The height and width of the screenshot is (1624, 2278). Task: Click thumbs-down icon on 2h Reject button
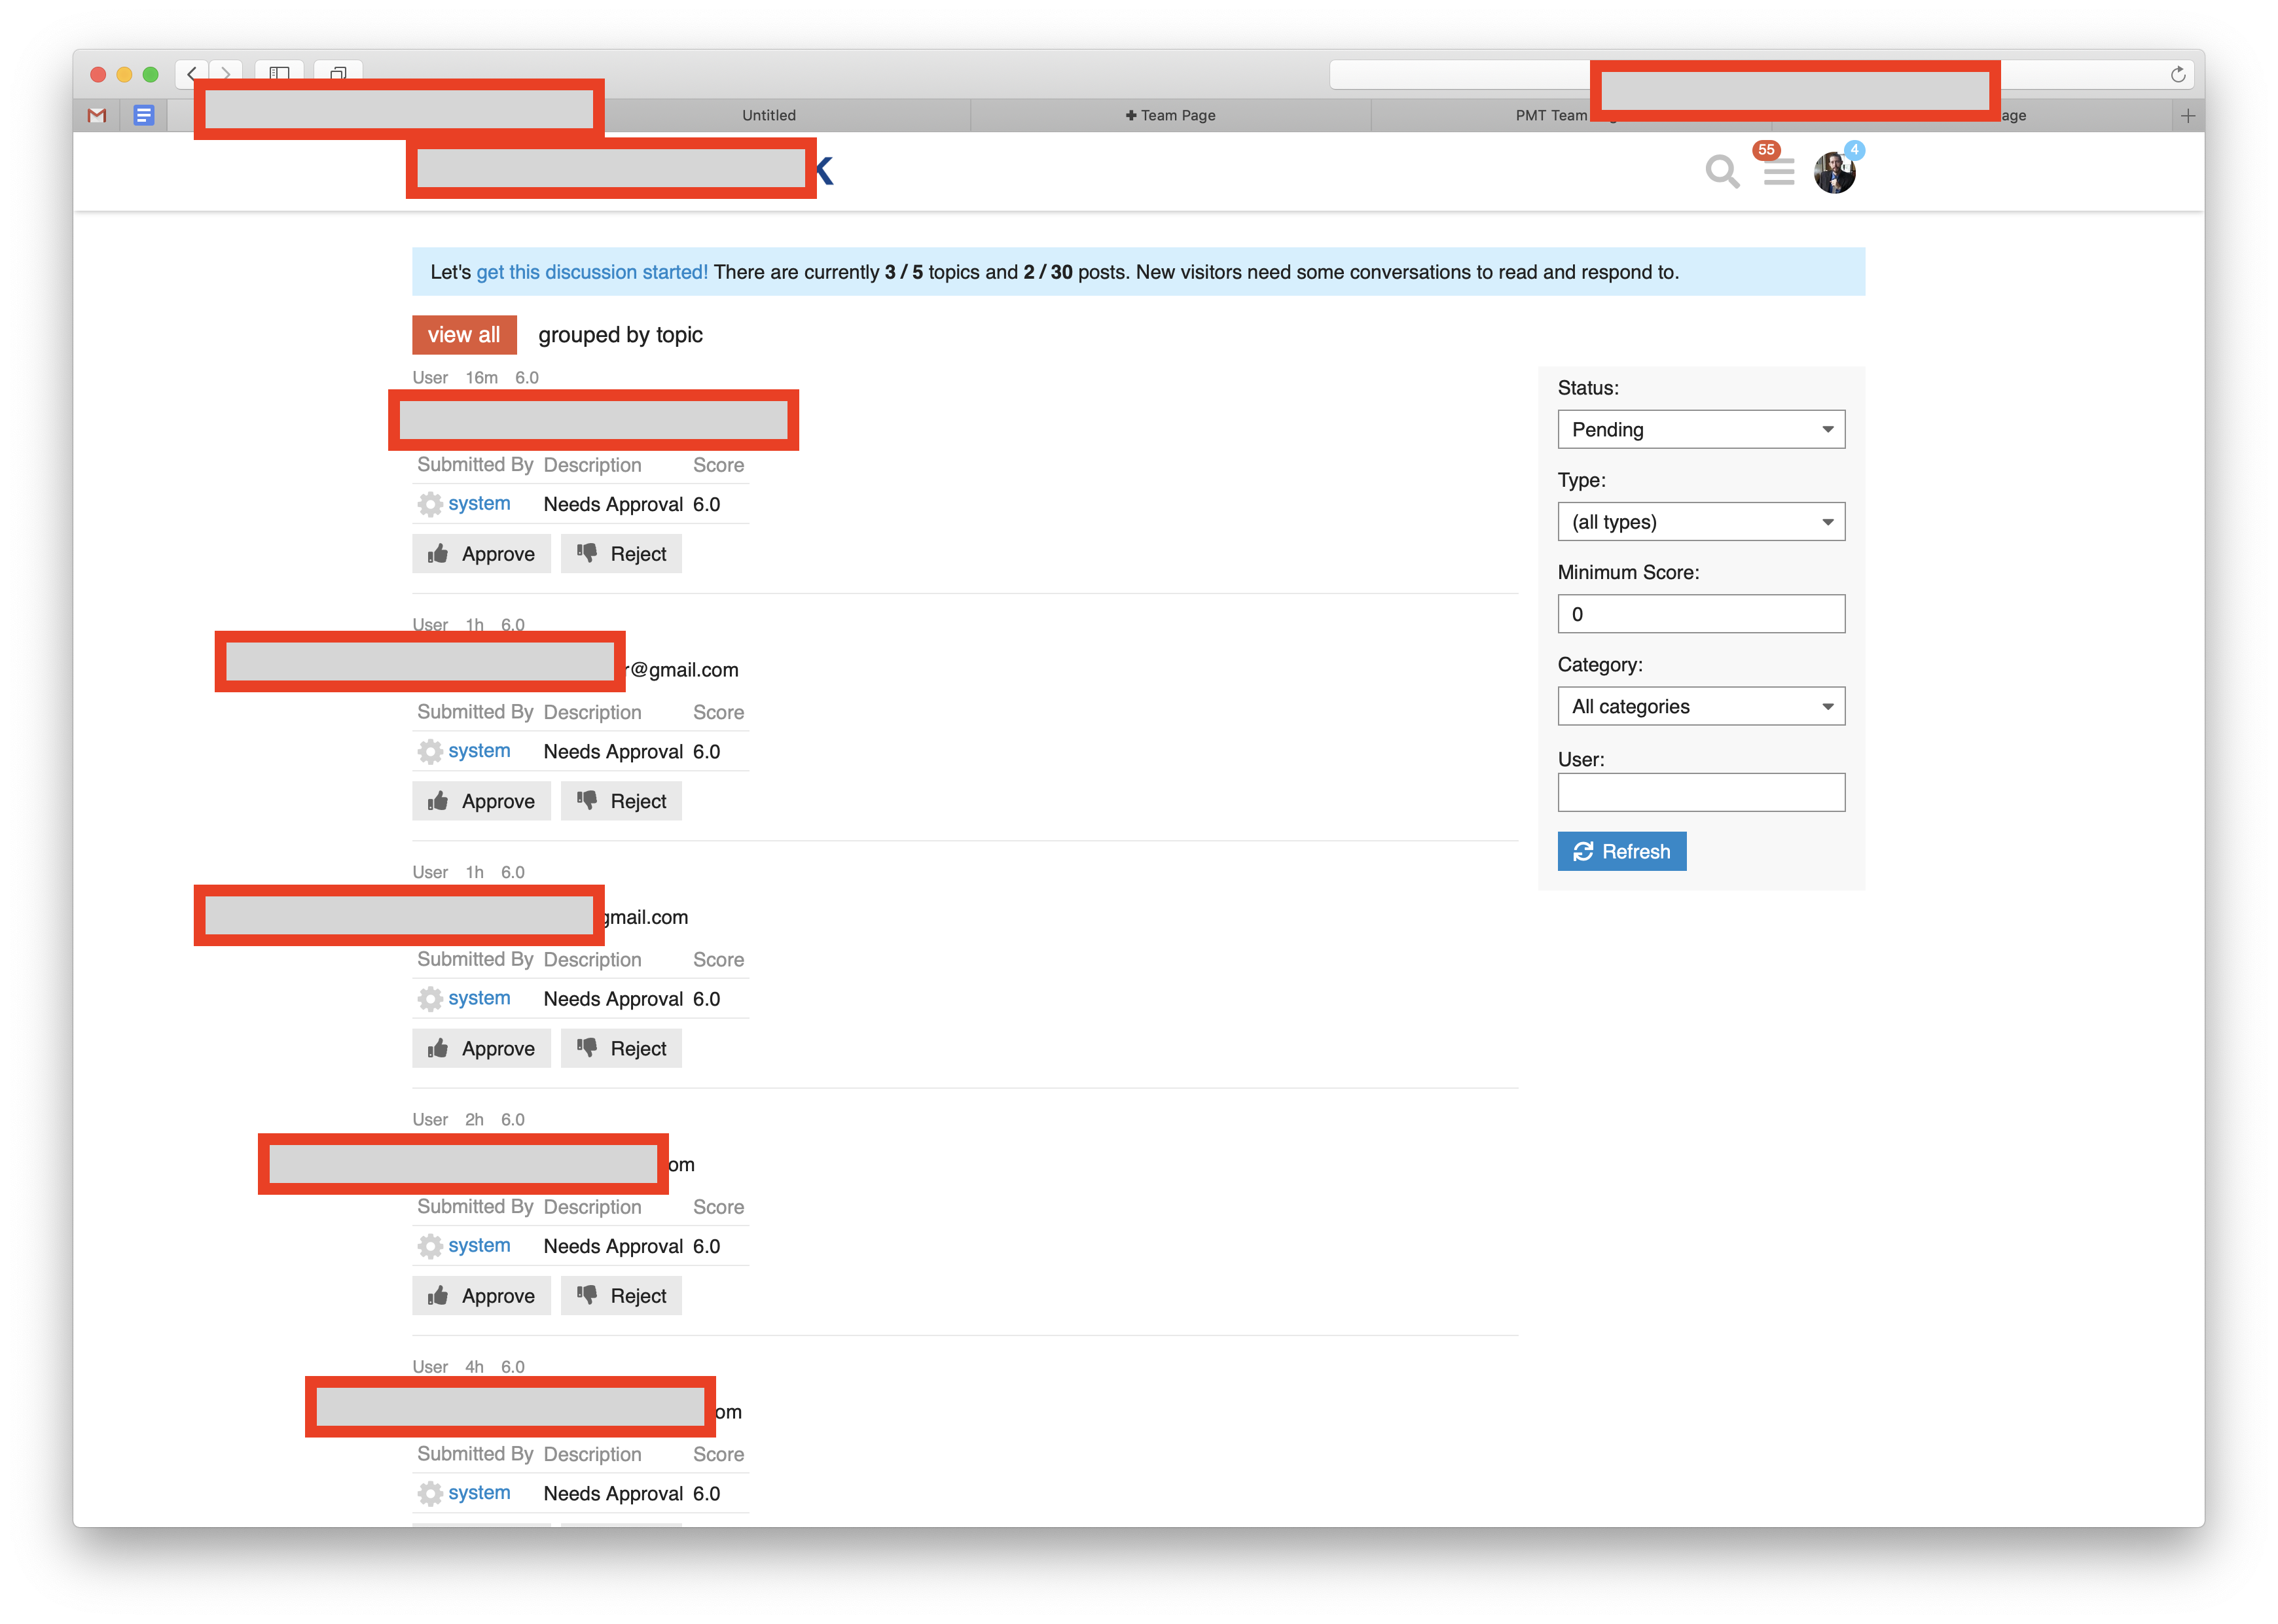[587, 1295]
